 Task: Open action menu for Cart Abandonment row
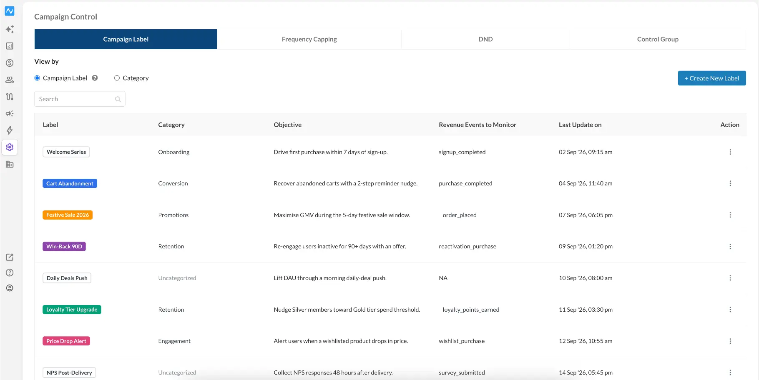730,183
